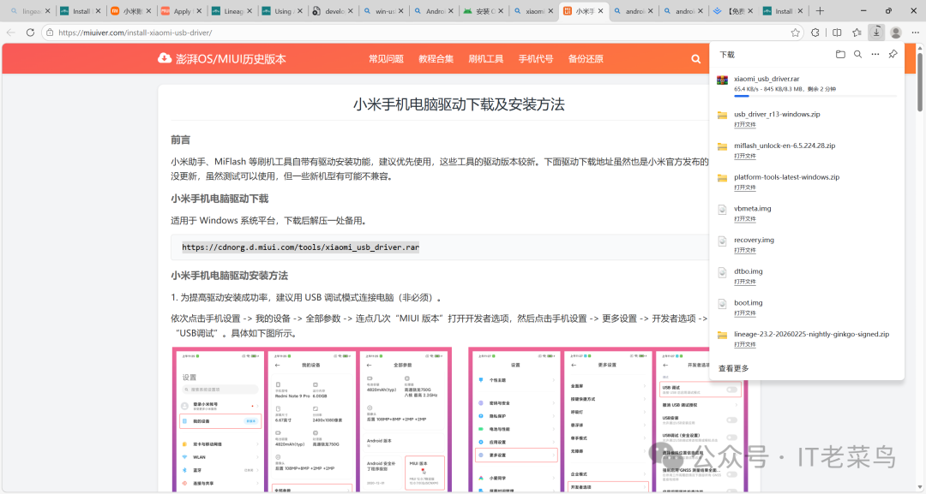
Task: Click the search icon inside the Downloads panel
Action: click(858, 54)
